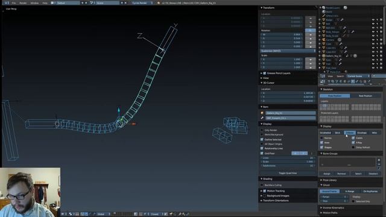Screen dimensions: 386x217
Task: Toggle the Outline Selected checkbox
Action: pyautogui.click(x=262, y=139)
